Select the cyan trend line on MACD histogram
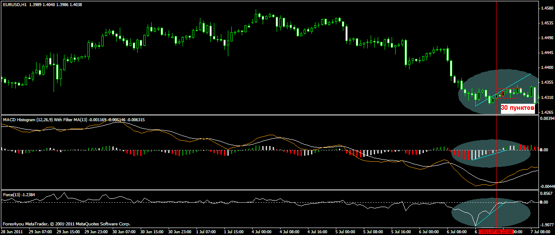555x235 pixels. [x=488, y=155]
